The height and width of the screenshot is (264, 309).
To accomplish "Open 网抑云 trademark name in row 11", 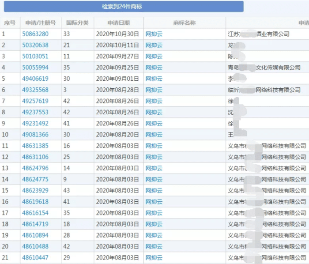I will (x=154, y=146).
